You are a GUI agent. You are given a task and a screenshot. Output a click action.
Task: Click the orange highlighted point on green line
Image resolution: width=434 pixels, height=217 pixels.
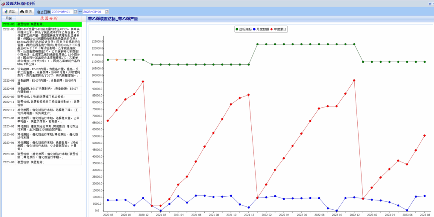coord(117,60)
